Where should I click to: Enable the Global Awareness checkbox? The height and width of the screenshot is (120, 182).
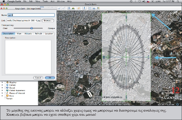click(x=5, y=90)
